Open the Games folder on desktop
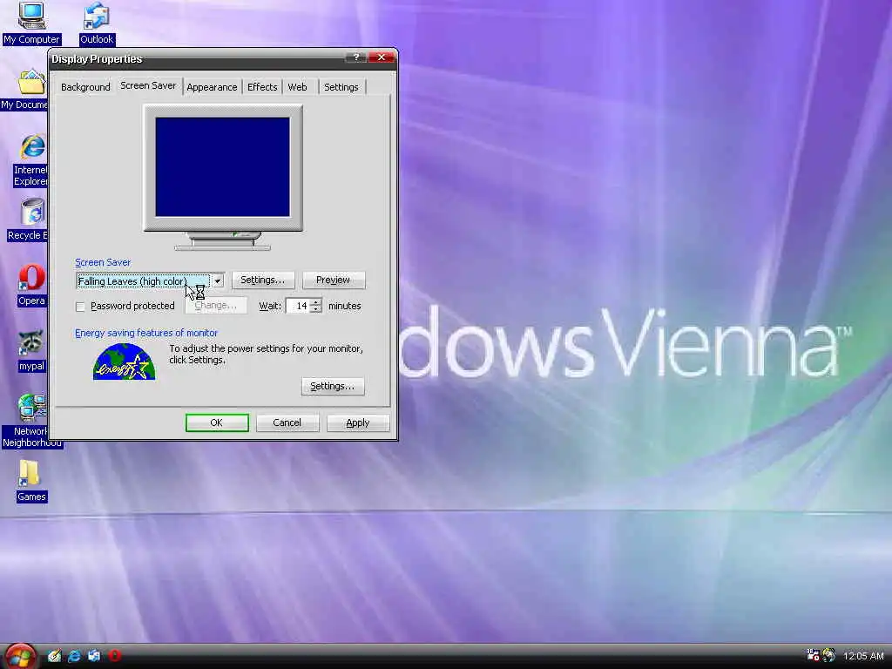 click(x=30, y=481)
